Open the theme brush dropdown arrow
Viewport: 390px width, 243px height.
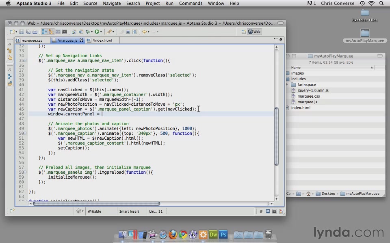pyautogui.click(x=113, y=32)
